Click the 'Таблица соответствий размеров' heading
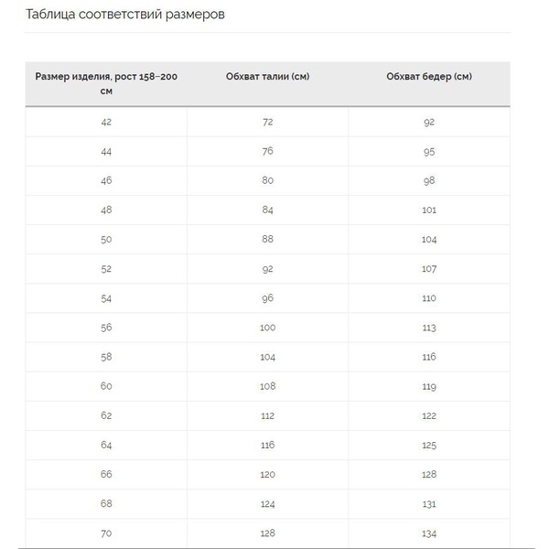Screen dimensions: 549x549 coord(125,15)
